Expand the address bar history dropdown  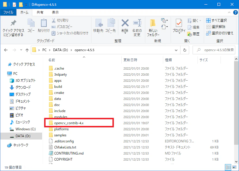click(x=176, y=50)
